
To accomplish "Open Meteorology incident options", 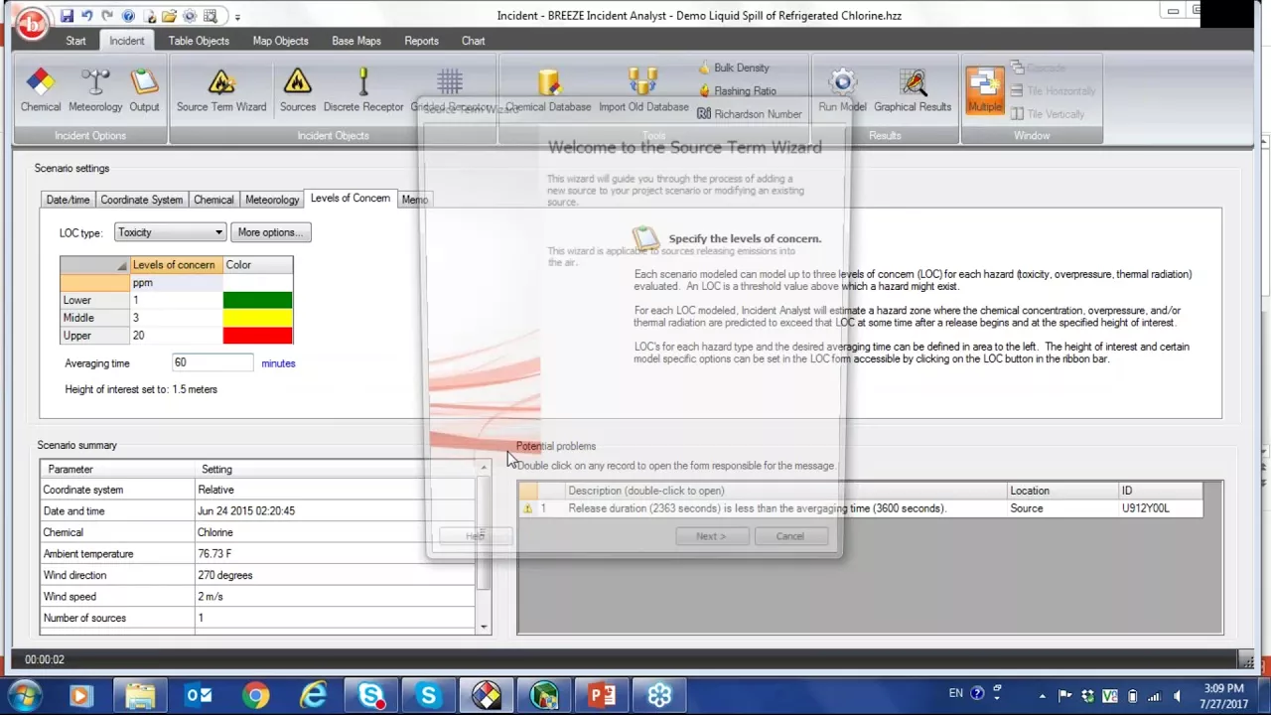I will point(95,89).
